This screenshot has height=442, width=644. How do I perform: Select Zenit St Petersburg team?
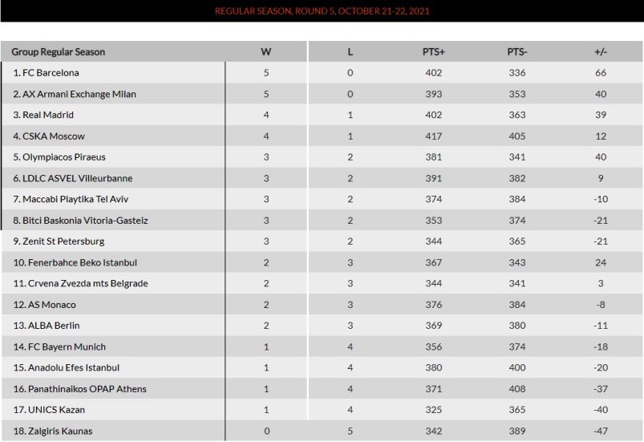tap(63, 241)
